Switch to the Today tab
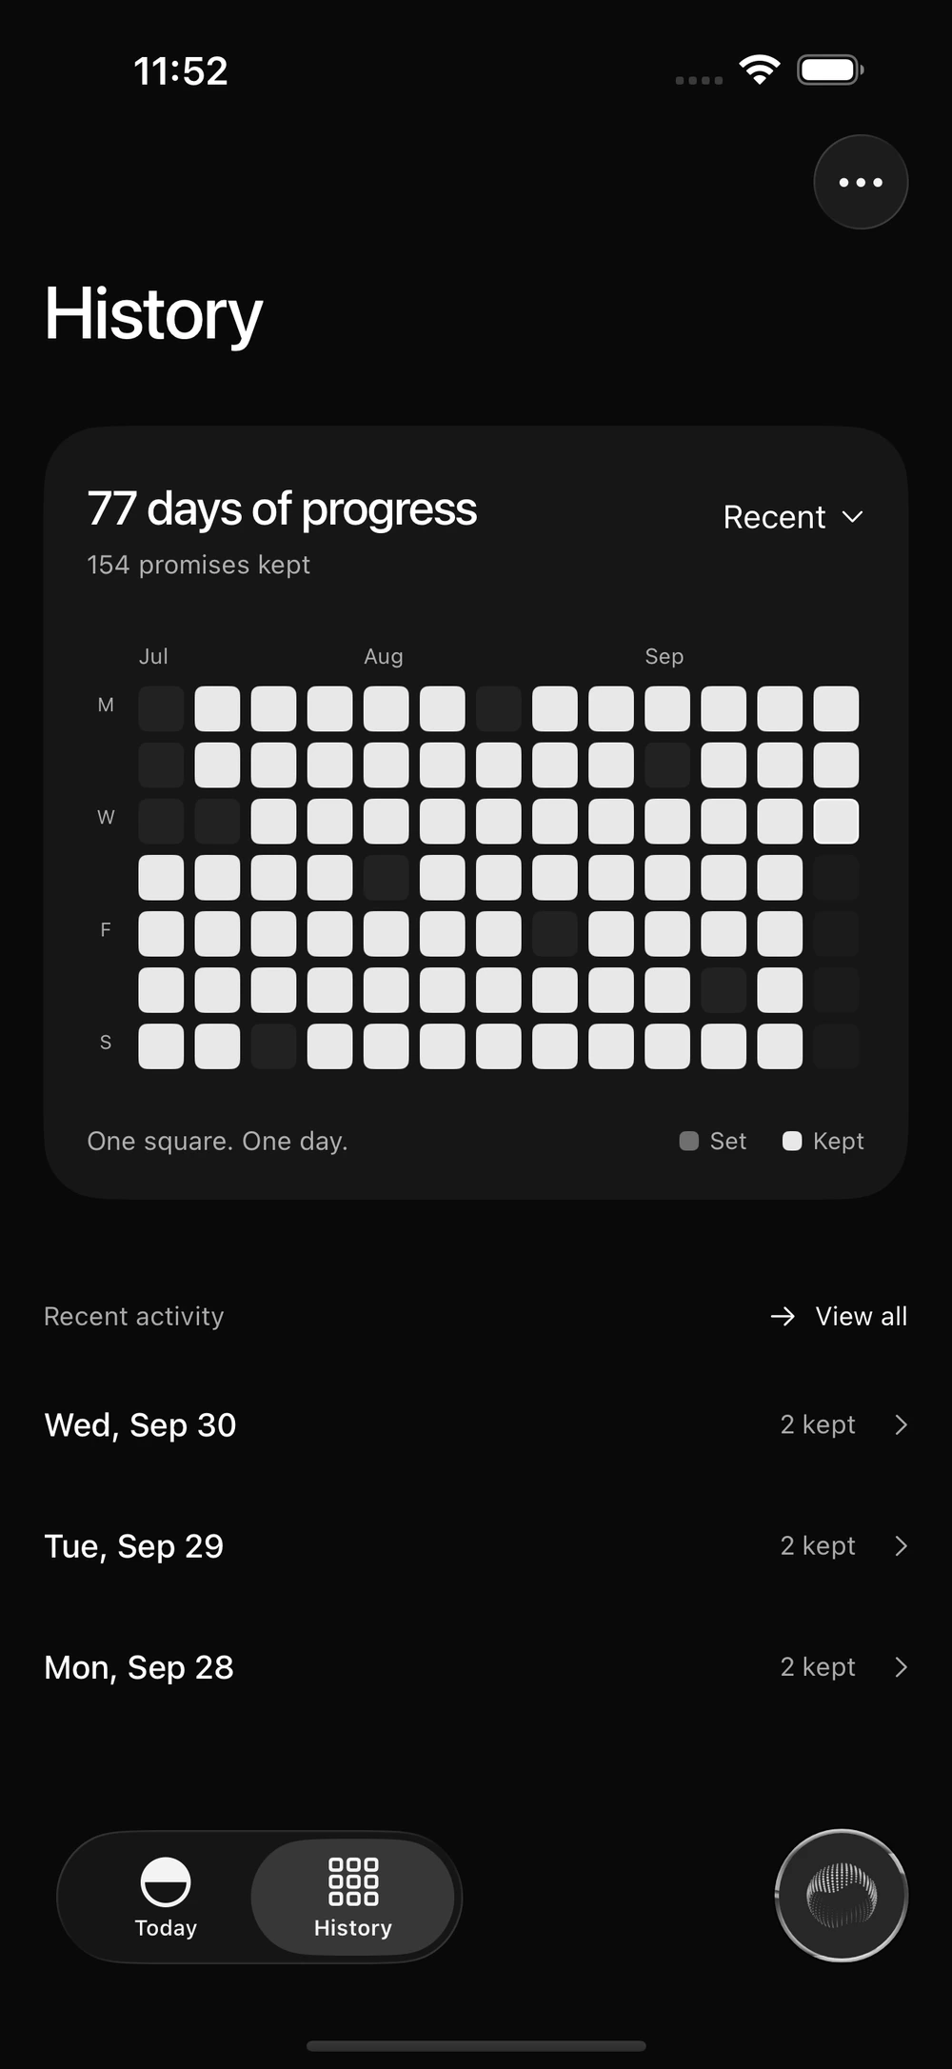The width and height of the screenshot is (952, 2069). tap(166, 1897)
